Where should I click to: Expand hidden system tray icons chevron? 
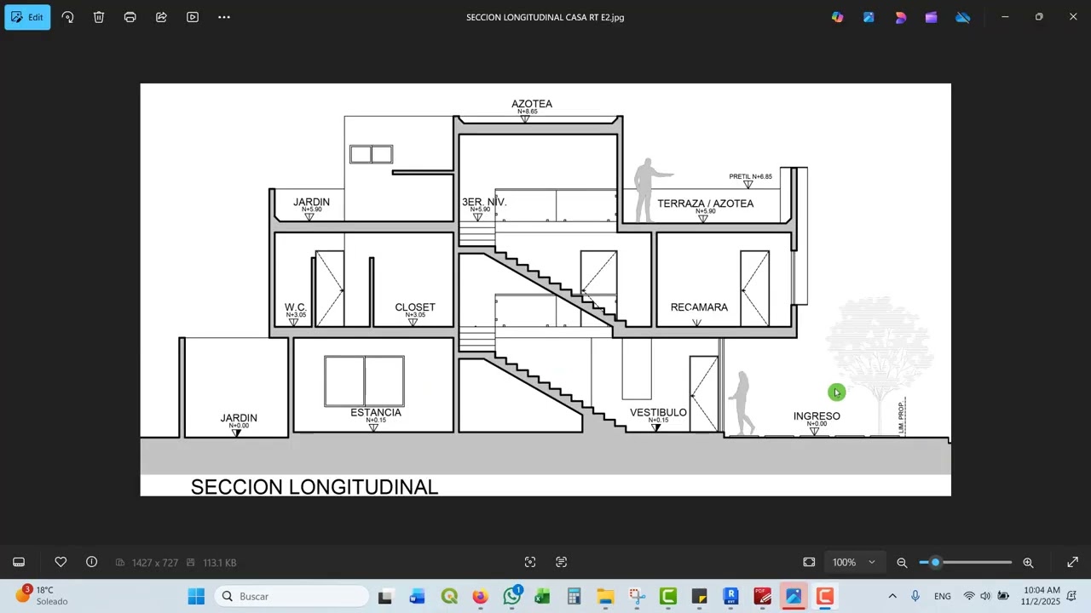(892, 596)
